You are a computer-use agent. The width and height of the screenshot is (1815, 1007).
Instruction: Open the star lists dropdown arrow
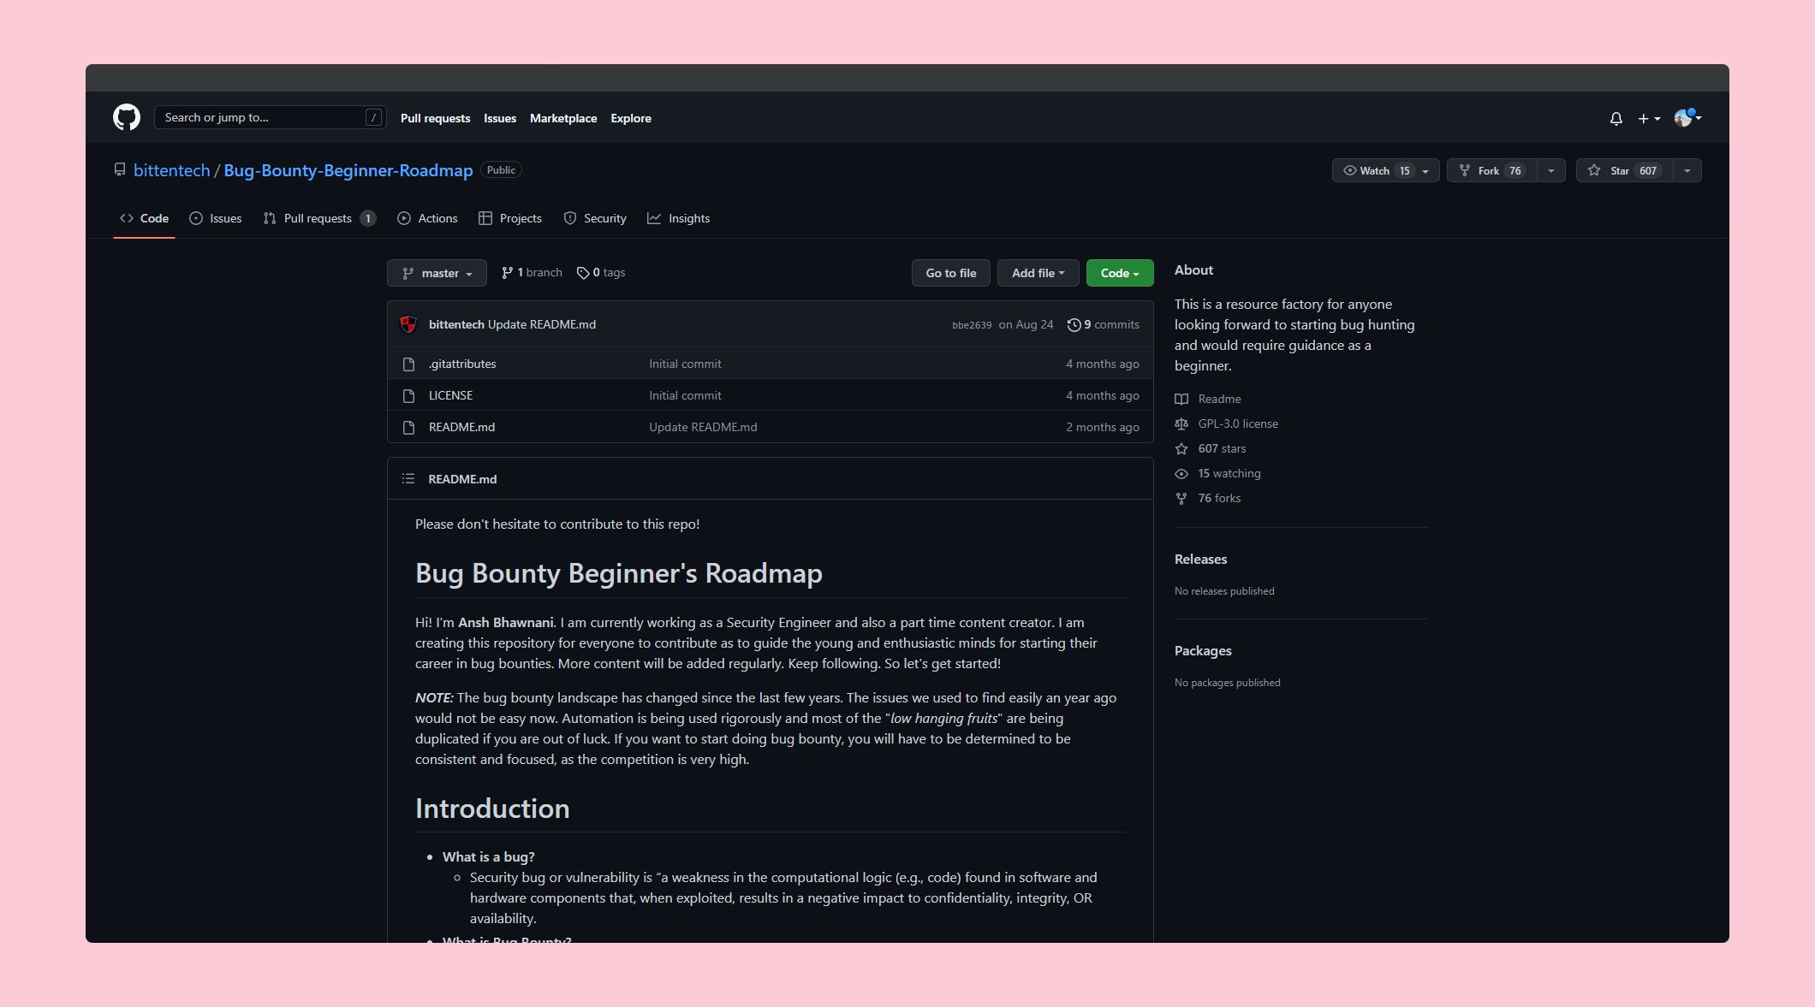1687,171
